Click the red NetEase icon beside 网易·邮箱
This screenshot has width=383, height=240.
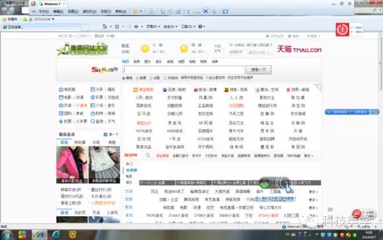[288, 90]
